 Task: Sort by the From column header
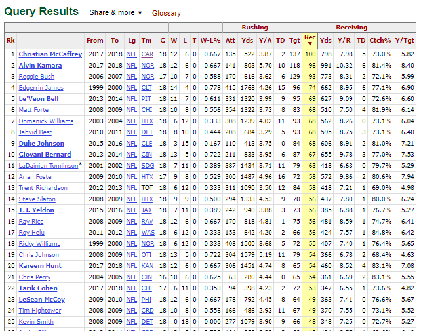(x=95, y=40)
